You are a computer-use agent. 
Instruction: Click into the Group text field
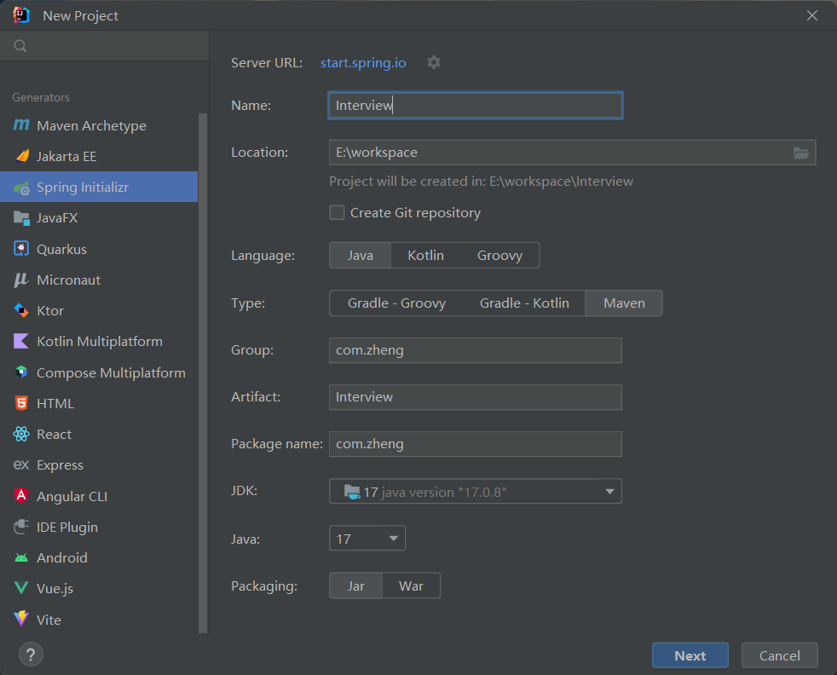475,350
